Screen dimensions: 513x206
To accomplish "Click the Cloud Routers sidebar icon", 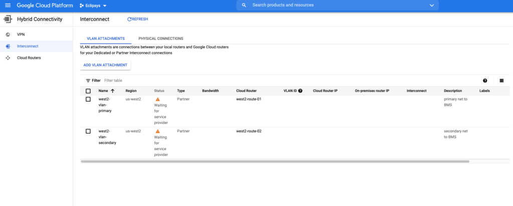I will point(8,58).
